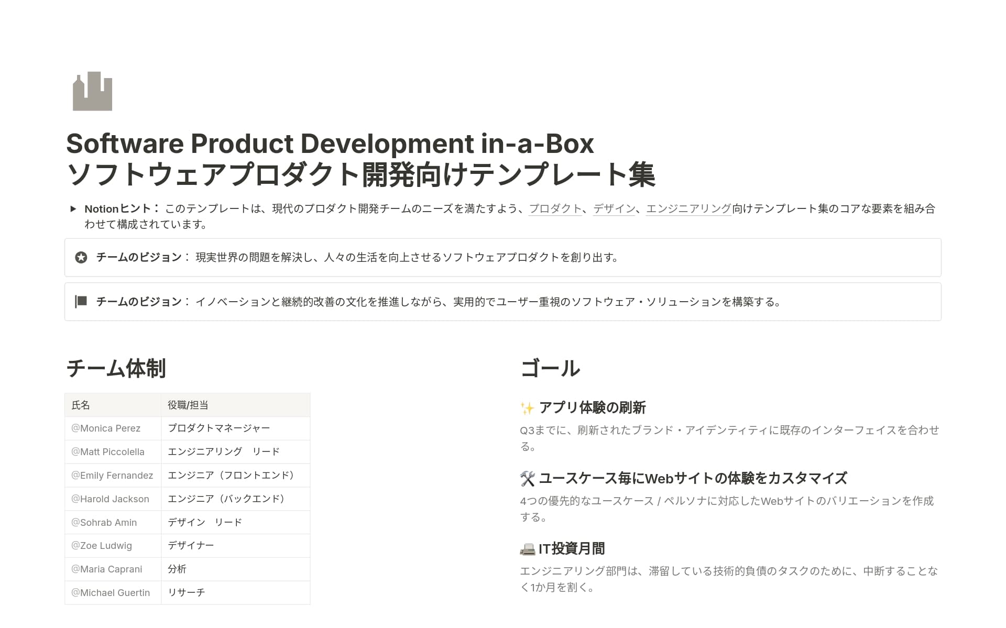The width and height of the screenshot is (1006, 628).
Task: Expand the Notionヒント toggle triangle
Action: 73,209
